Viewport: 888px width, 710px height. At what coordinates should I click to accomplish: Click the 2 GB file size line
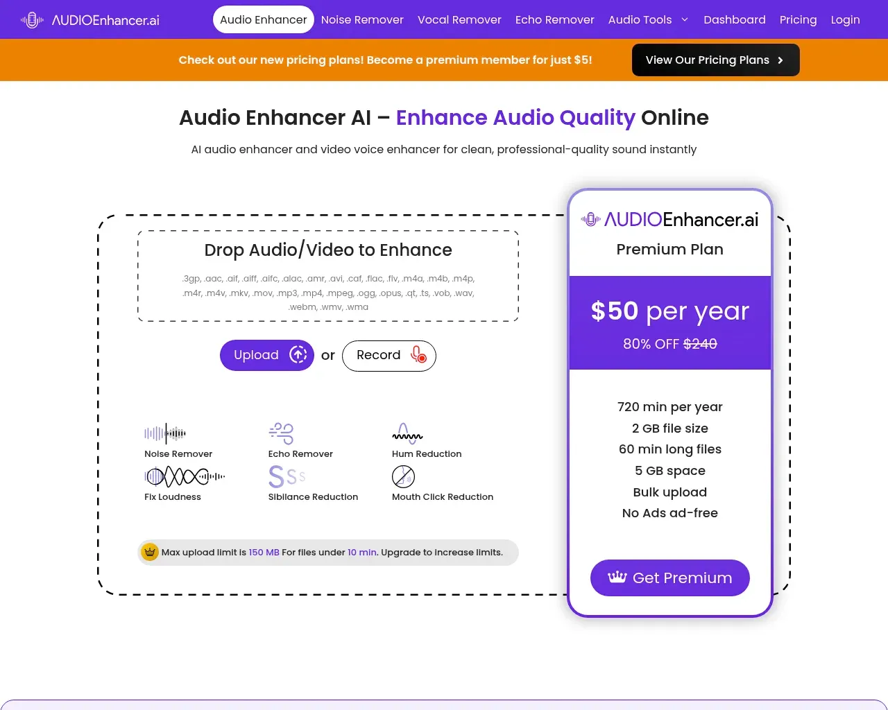pyautogui.click(x=670, y=428)
